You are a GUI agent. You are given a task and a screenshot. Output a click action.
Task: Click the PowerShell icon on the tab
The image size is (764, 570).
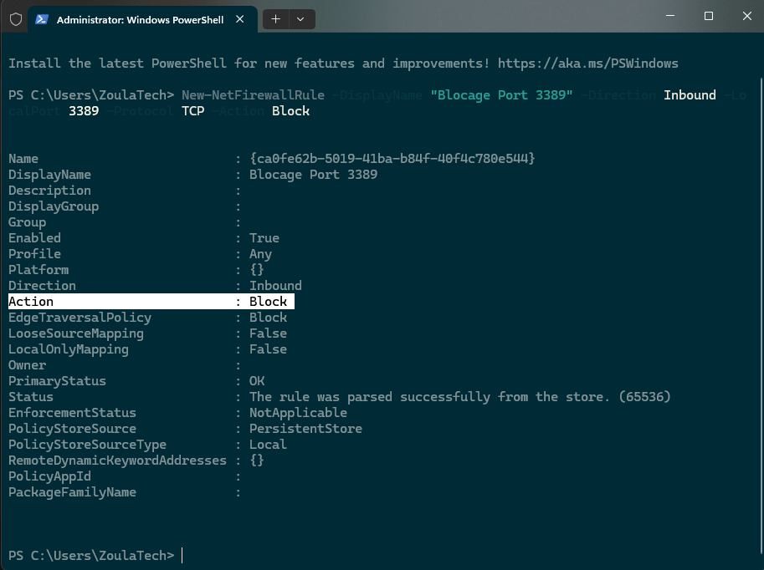click(x=42, y=19)
